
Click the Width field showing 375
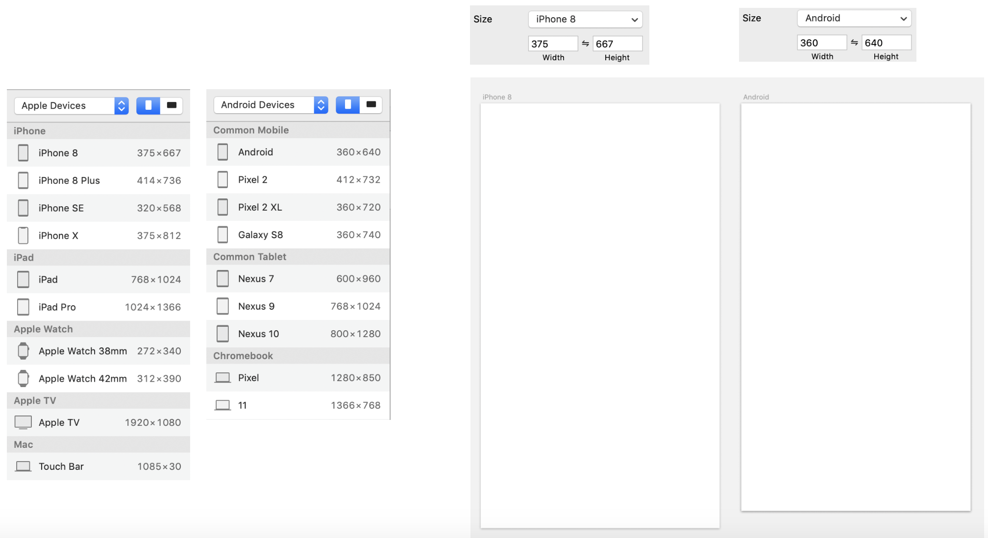pyautogui.click(x=552, y=44)
